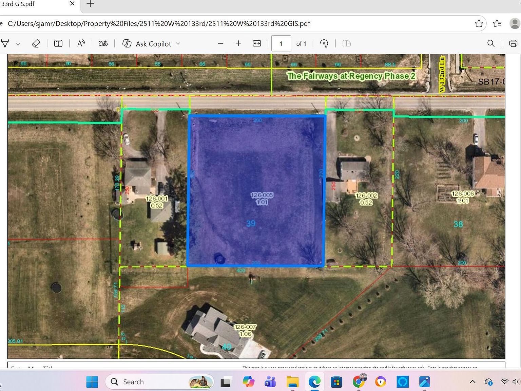Open Task View from the taskbar

coord(226,382)
